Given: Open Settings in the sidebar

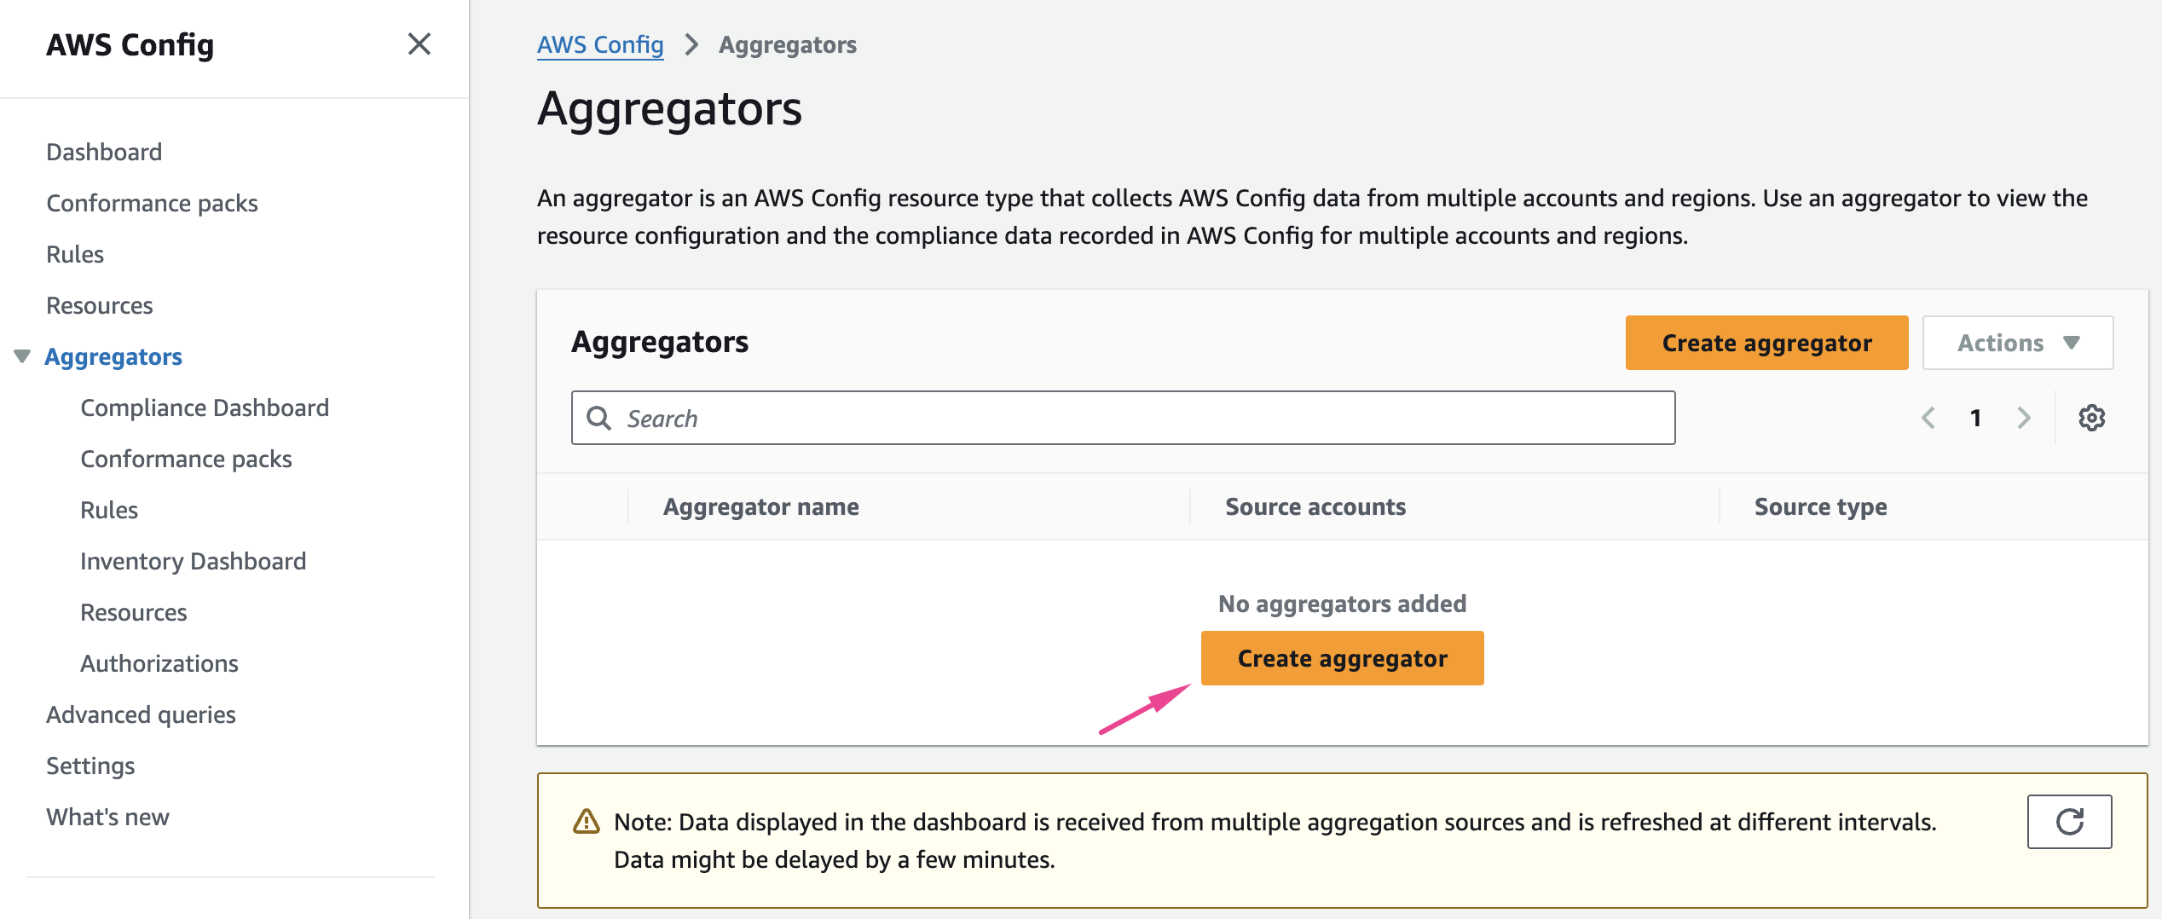Looking at the screenshot, I should [90, 766].
